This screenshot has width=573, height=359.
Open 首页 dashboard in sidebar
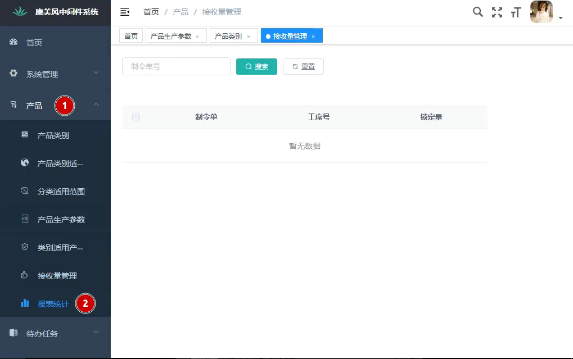point(34,43)
